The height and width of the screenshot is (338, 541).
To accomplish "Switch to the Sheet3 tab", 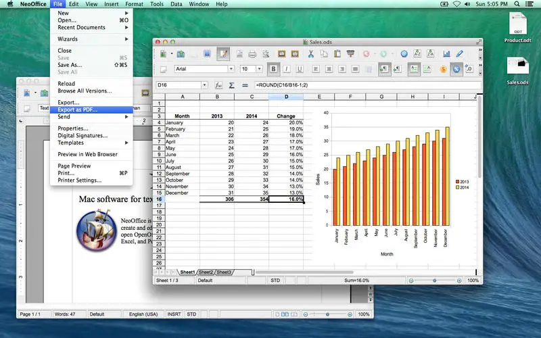I will [224, 272].
